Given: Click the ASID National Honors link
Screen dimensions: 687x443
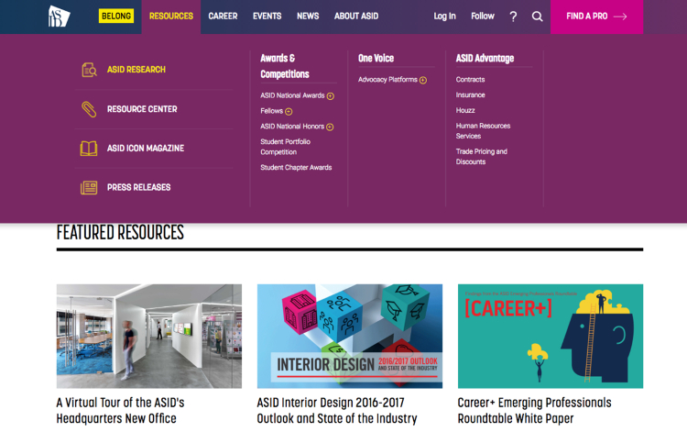Looking at the screenshot, I should [x=292, y=127].
